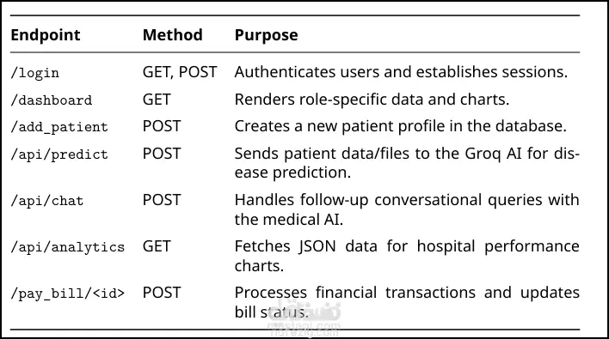Click the /pay_bill/<id> endpoint

coord(68,294)
